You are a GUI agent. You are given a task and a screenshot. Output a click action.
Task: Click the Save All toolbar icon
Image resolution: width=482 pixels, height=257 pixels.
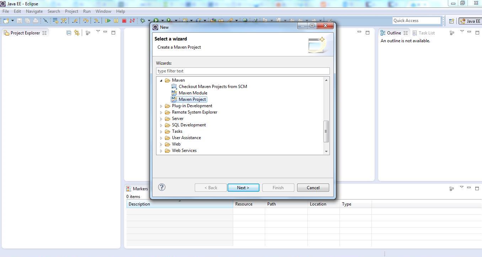pyautogui.click(x=27, y=21)
